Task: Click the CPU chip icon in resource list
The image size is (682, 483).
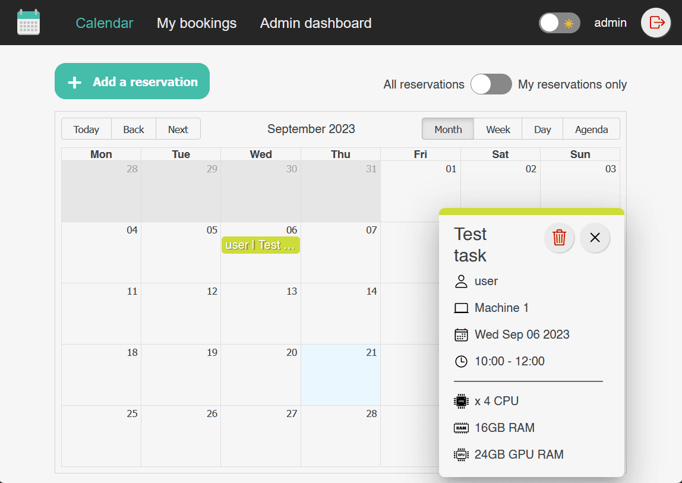Action: 461,400
